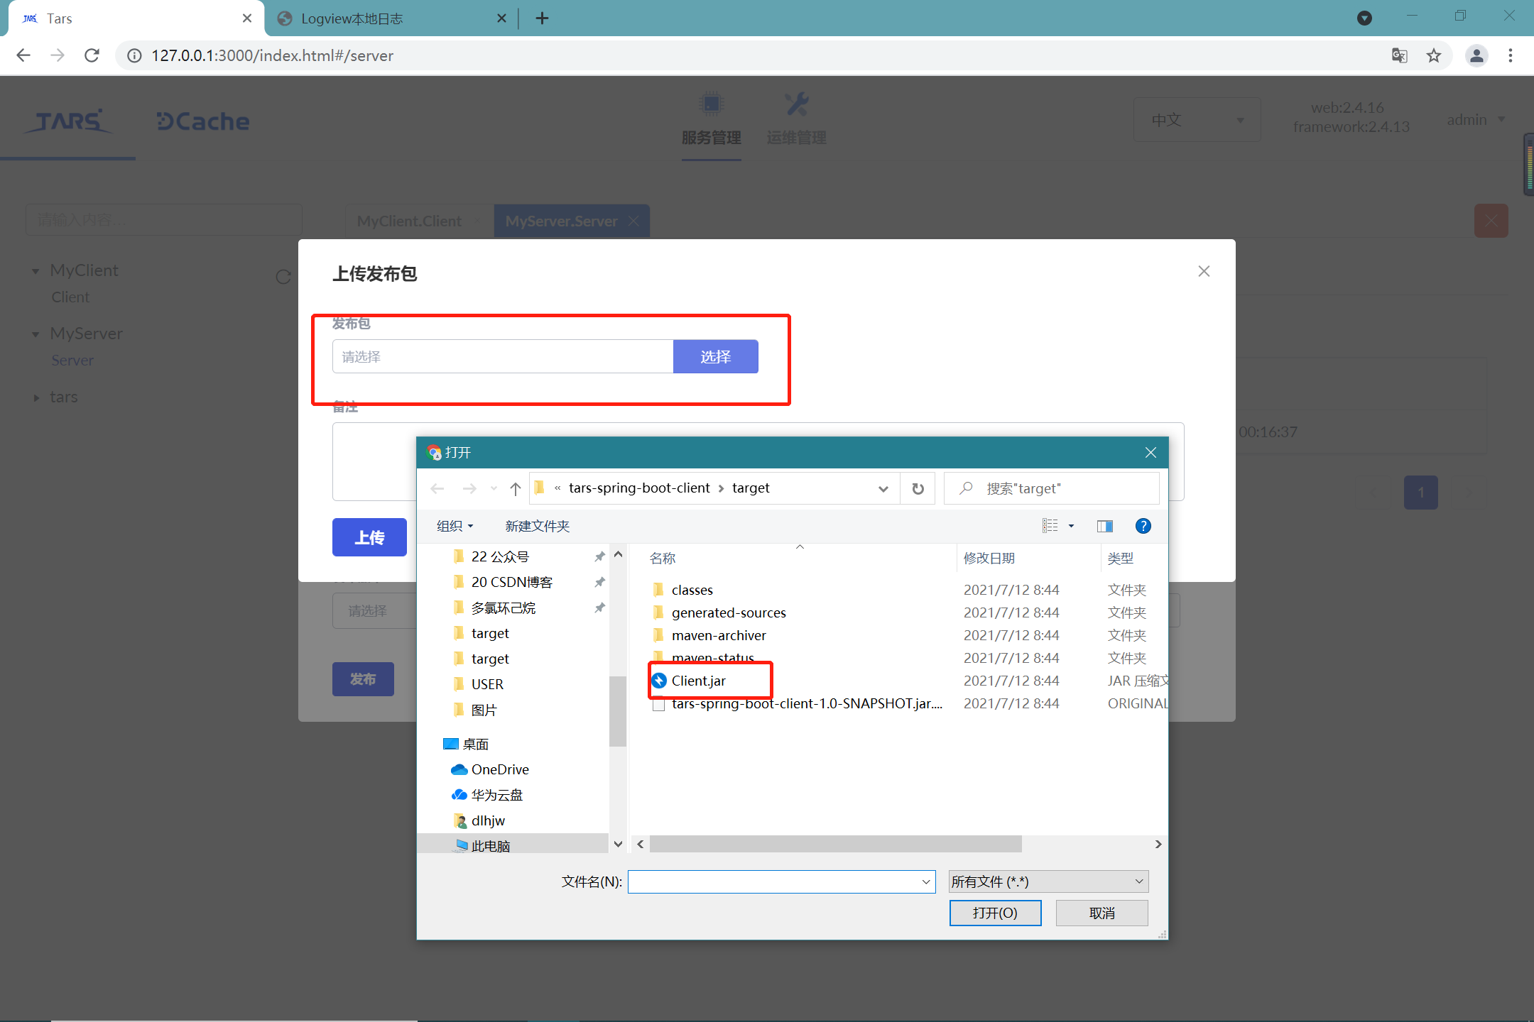This screenshot has width=1534, height=1022.
Task: Click the 文件名 input field
Action: click(774, 881)
